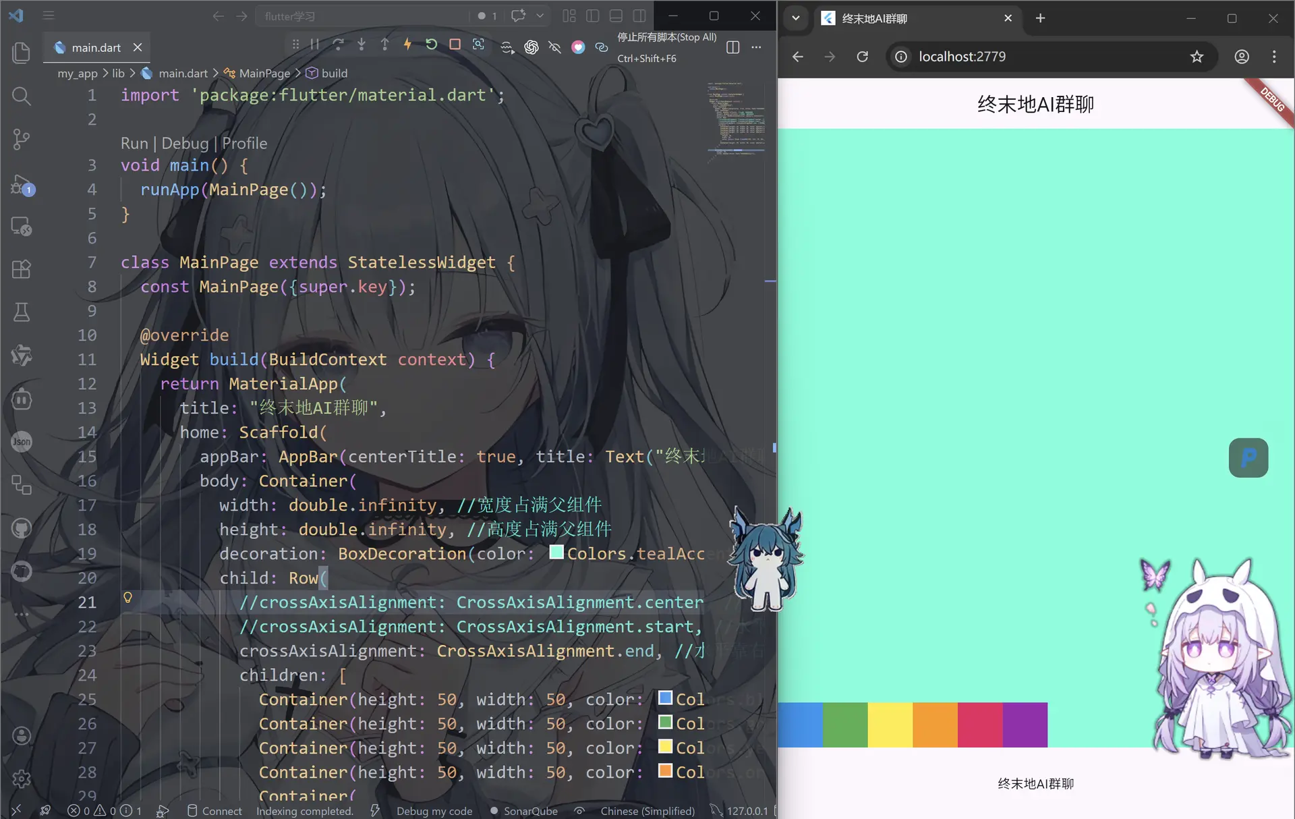Click the Profile CodeLens above main()
This screenshot has height=819, width=1295.
(245, 143)
